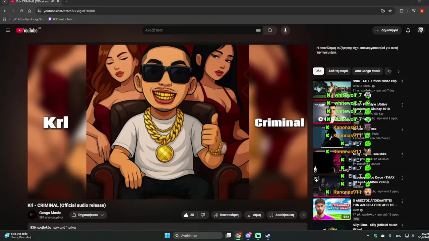Click the YouTube search magnifier button
Viewport: 429px width, 241px height.
[x=270, y=30]
